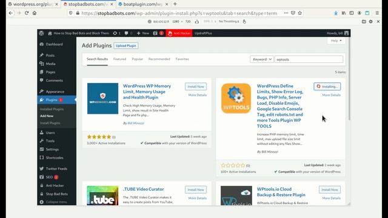The width and height of the screenshot is (388, 218).
Task: Open the page actions three-dot menu
Action: (x=286, y=13)
